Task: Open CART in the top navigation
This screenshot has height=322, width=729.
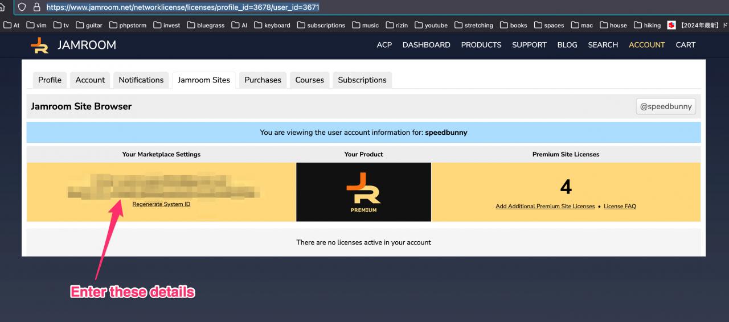Action: [686, 45]
